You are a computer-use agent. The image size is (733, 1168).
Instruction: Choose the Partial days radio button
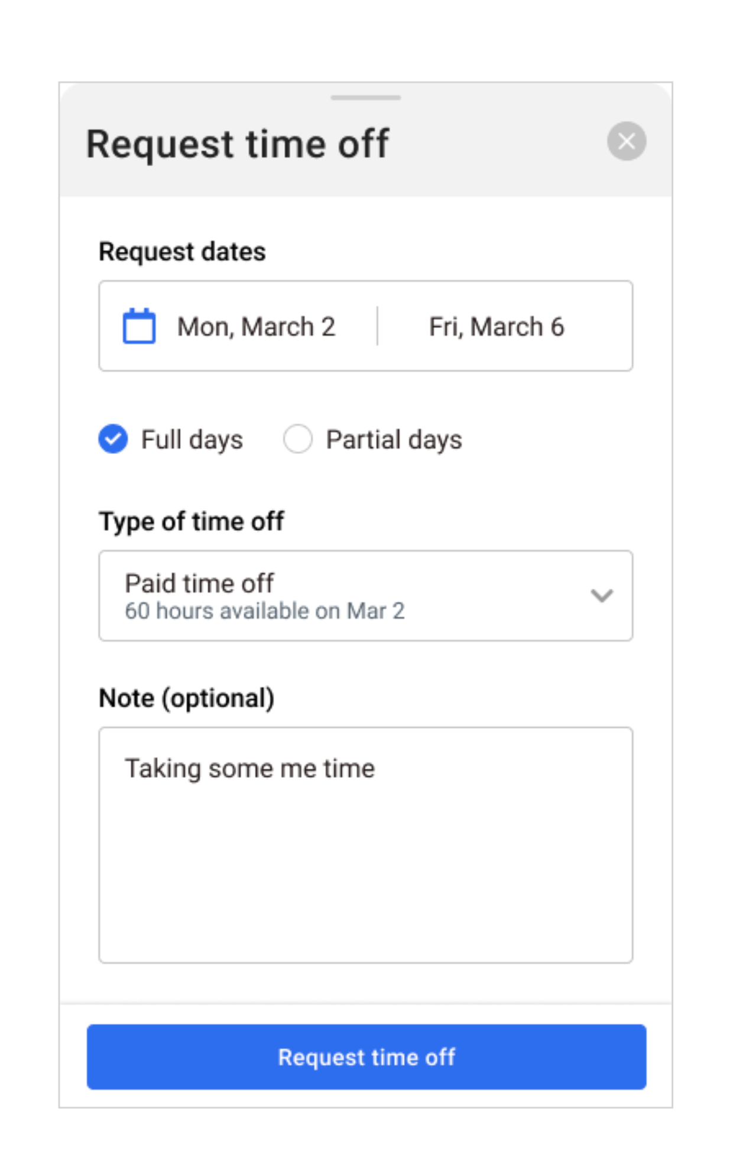tap(297, 439)
